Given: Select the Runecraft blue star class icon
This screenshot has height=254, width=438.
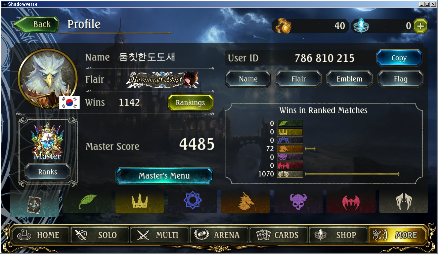Looking at the screenshot, I should pyautogui.click(x=192, y=202).
